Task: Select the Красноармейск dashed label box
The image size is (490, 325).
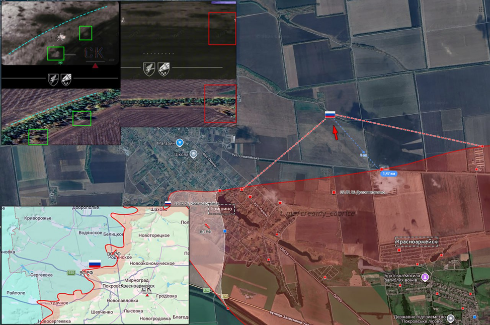Action: (x=417, y=241)
